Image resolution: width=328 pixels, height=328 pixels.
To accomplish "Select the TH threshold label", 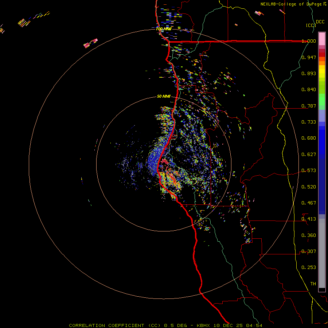I will coord(313,284).
